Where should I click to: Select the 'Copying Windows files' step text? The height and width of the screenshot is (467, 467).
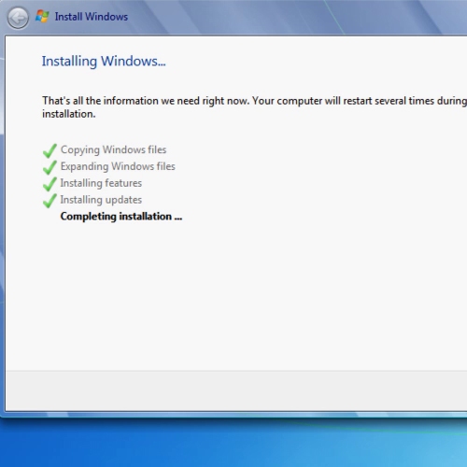tap(113, 149)
